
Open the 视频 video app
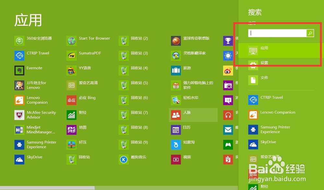click(181, 159)
